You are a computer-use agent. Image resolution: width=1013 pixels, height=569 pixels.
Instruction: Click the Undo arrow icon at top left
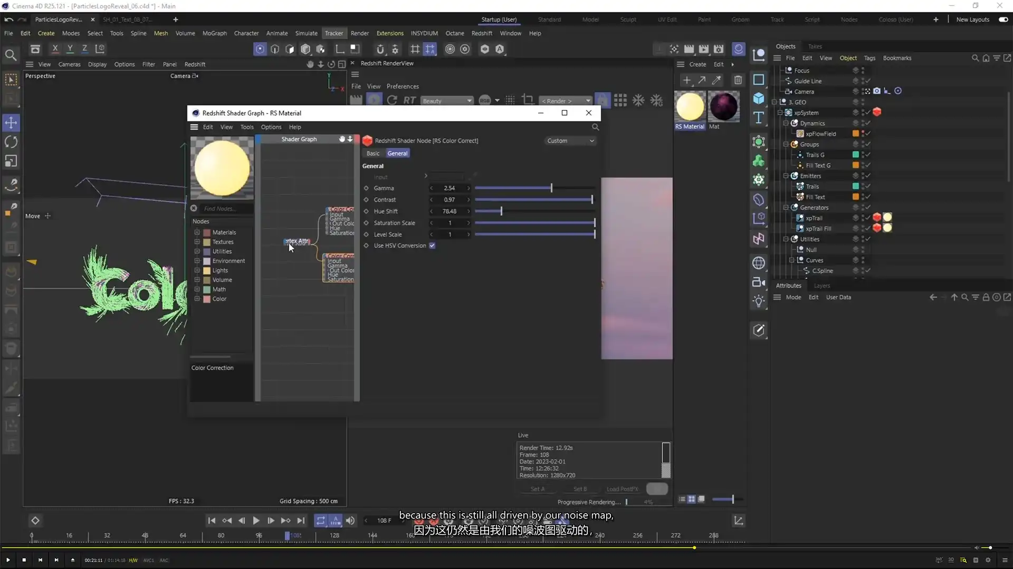click(x=8, y=19)
